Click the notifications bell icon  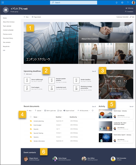[116, 2]
